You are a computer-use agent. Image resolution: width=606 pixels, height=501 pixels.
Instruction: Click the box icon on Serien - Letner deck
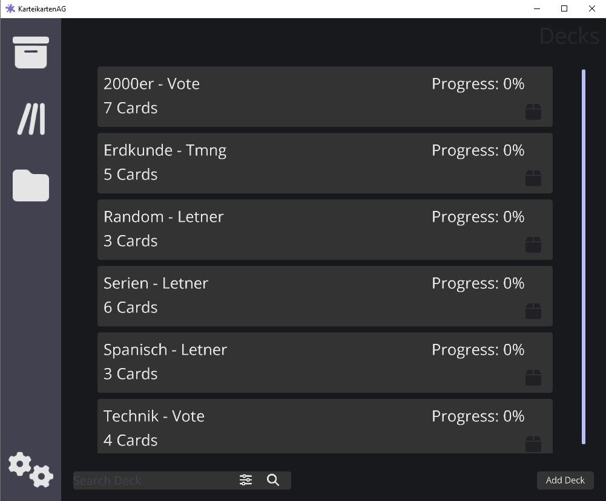533,311
